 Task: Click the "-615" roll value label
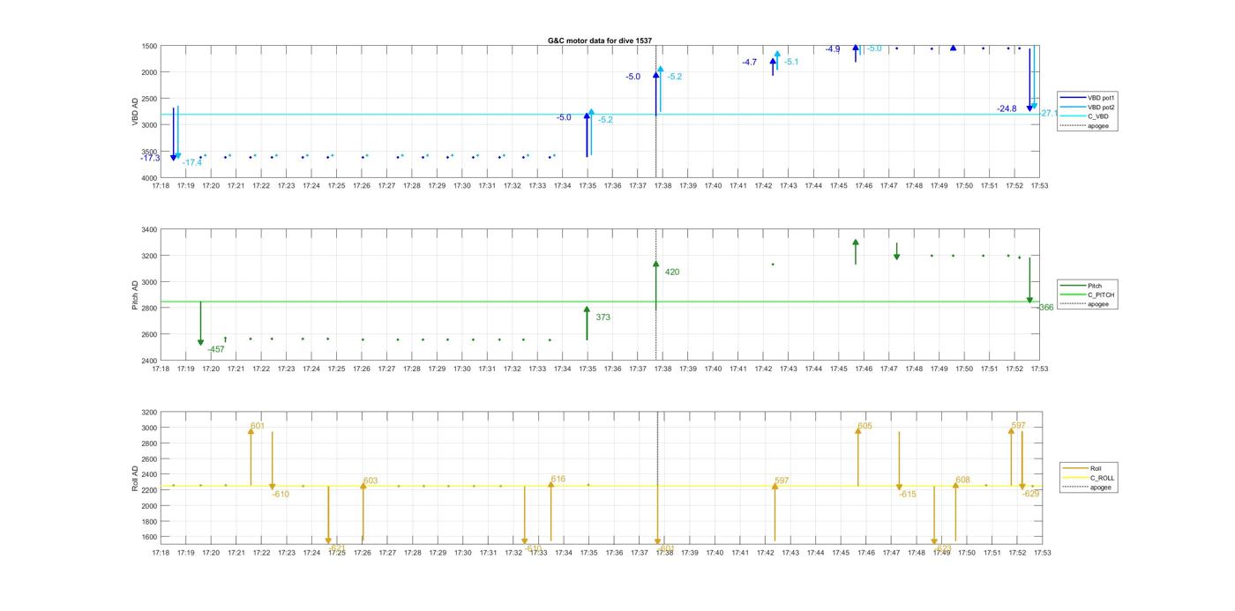[908, 495]
